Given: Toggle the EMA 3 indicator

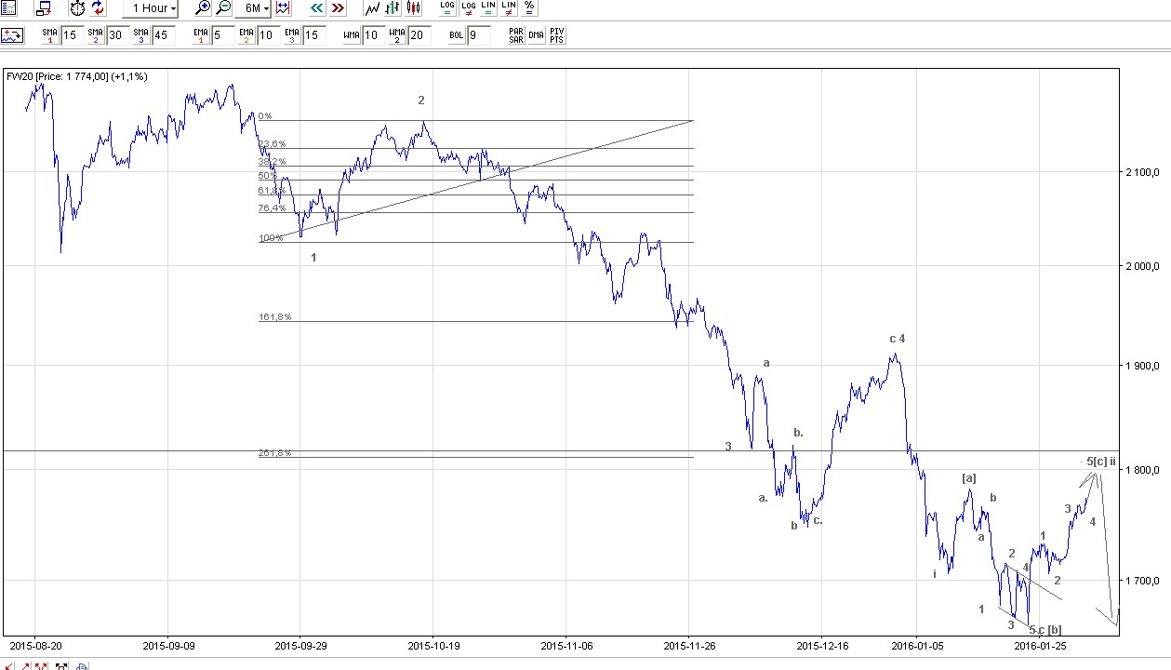Looking at the screenshot, I should coord(291,35).
